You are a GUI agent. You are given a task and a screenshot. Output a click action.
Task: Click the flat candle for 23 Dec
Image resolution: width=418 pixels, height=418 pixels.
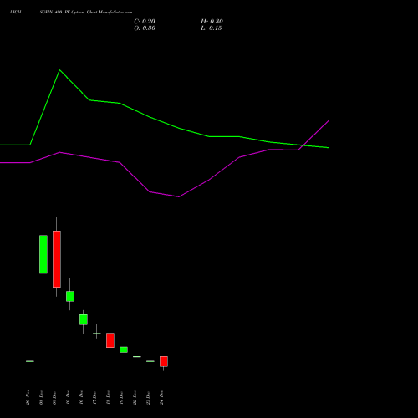150,361
